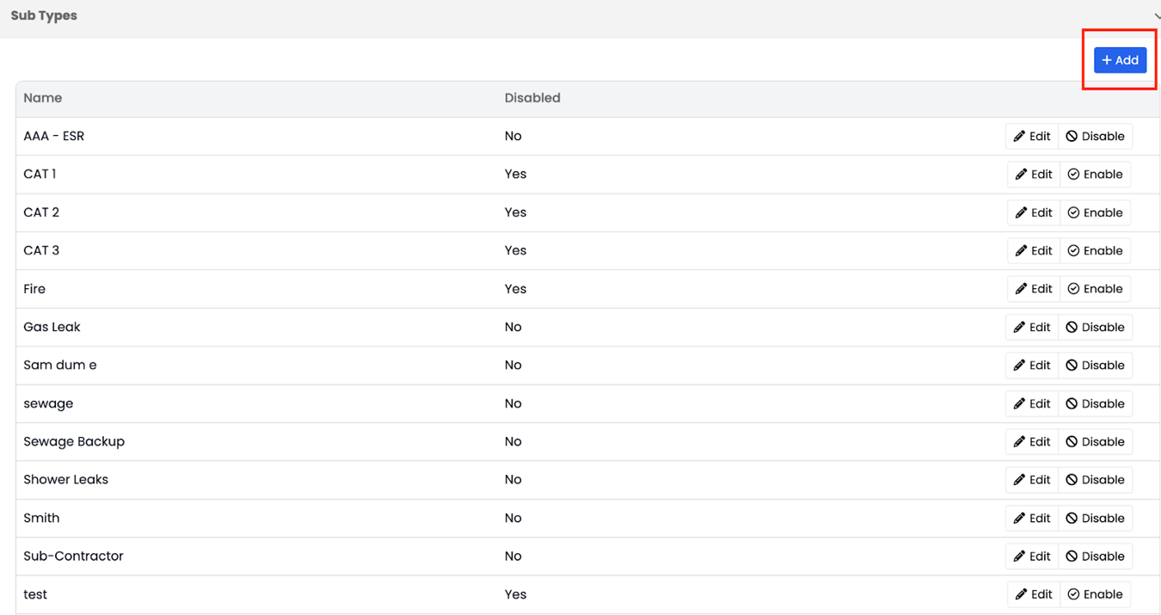The height and width of the screenshot is (615, 1161).
Task: Enable the Fire sub type
Action: [1095, 289]
